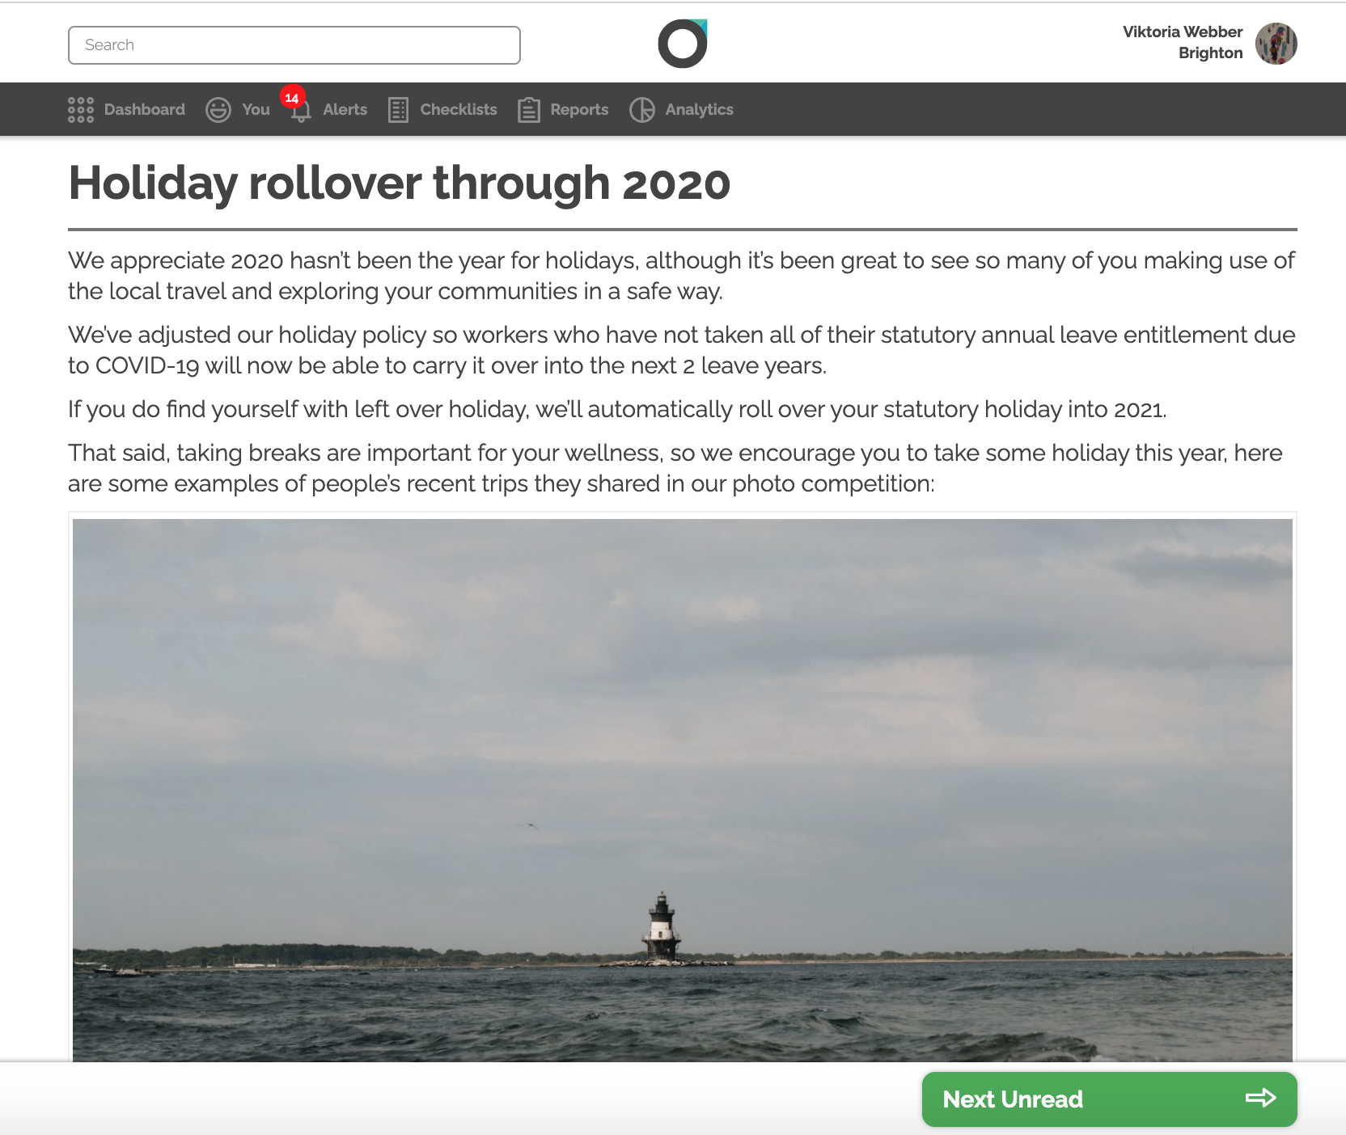Click the Viktoria Webber name text
This screenshot has height=1135, width=1346.
point(1183,32)
